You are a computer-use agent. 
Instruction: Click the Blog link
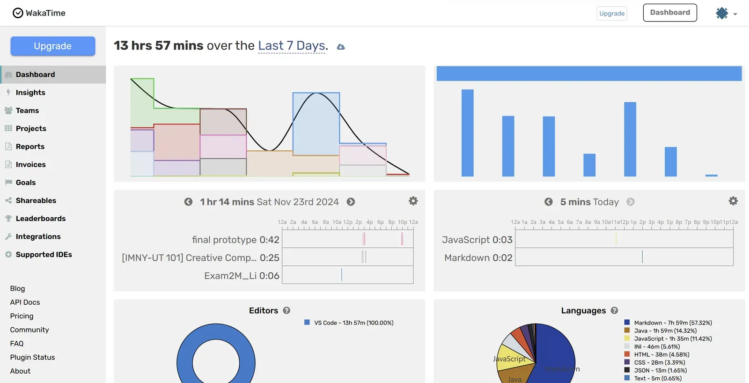click(17, 288)
